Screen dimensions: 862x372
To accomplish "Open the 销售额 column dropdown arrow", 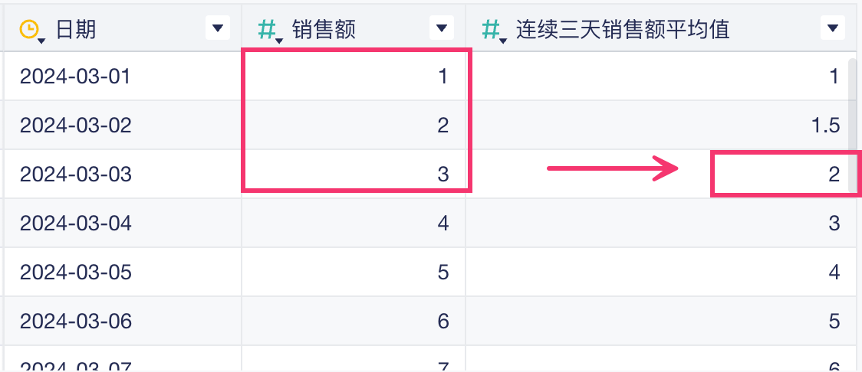I will click(440, 29).
